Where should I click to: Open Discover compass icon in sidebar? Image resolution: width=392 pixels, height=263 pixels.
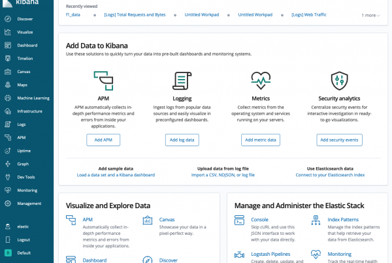(x=8, y=19)
